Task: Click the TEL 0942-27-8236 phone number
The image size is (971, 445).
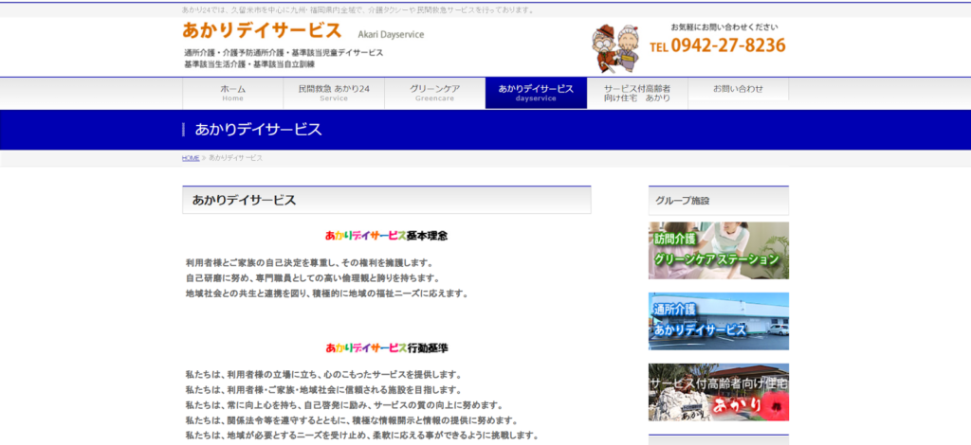Action: pos(718,45)
